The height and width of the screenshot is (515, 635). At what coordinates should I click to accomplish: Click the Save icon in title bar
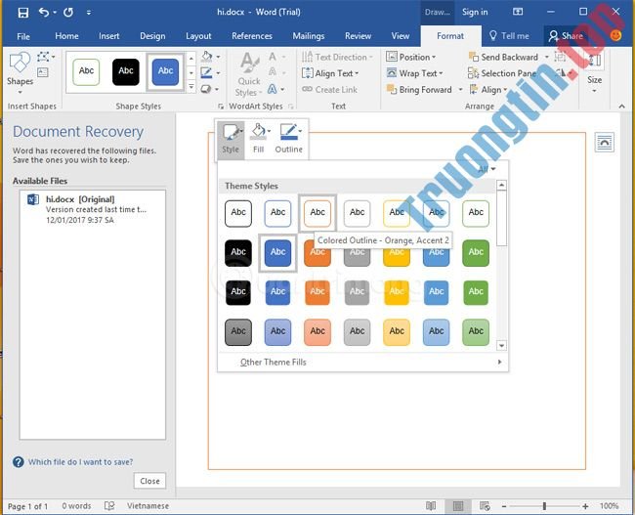tap(23, 13)
